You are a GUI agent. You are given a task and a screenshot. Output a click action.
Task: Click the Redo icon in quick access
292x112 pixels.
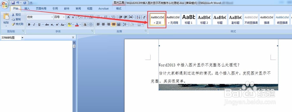[25, 3]
